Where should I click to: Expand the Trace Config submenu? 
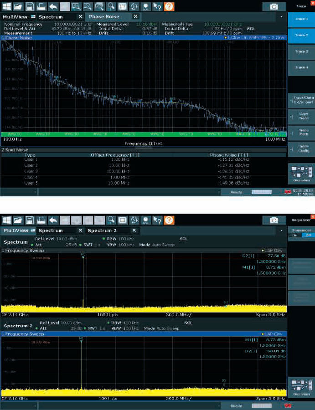click(x=301, y=149)
